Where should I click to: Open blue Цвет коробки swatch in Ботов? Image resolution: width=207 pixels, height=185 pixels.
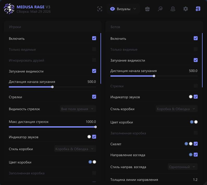[192, 122]
